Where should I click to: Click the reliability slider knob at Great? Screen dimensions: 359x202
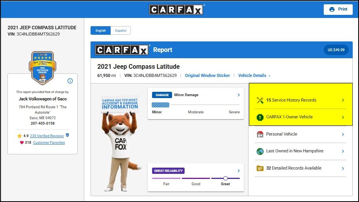pyautogui.click(x=225, y=178)
